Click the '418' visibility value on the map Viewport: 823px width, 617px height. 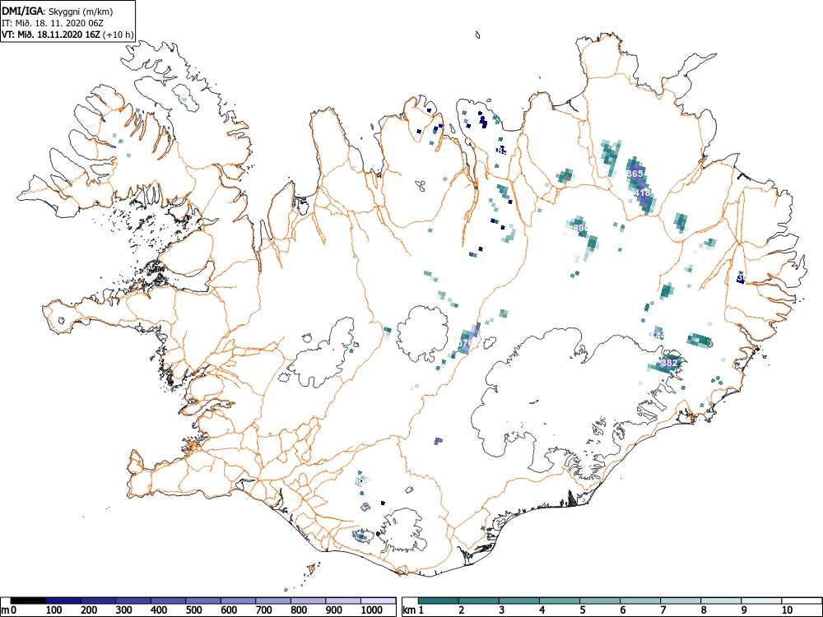(643, 193)
